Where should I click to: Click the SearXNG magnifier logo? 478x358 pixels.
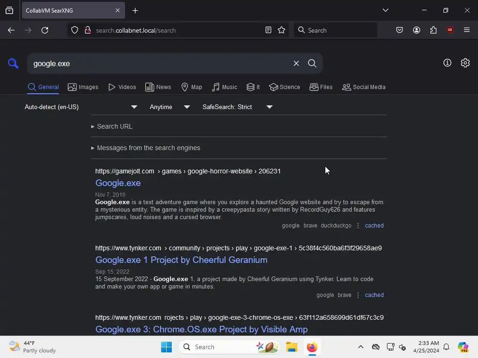(x=13, y=63)
